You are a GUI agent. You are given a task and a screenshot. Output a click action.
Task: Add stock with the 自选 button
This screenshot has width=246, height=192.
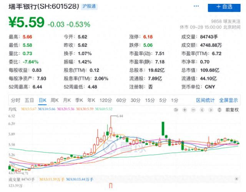[x=224, y=7]
